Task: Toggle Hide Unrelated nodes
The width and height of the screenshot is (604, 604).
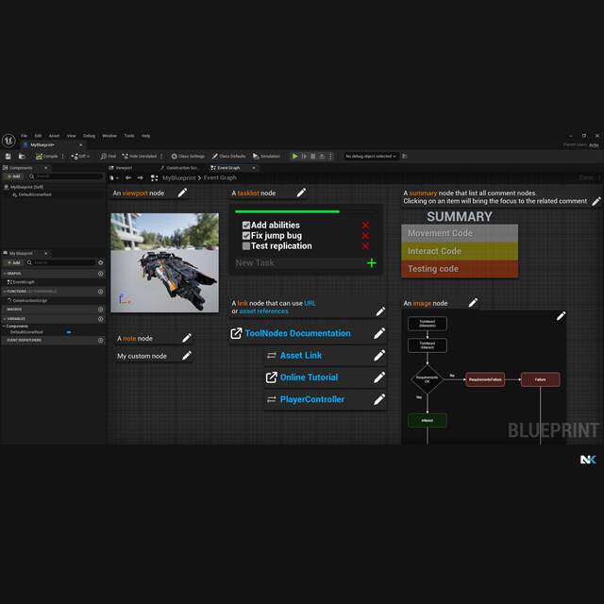Action: coord(140,156)
